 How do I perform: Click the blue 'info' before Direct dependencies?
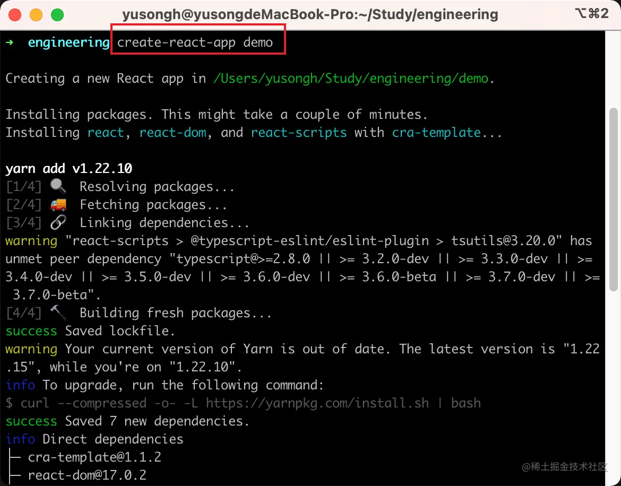pos(20,439)
